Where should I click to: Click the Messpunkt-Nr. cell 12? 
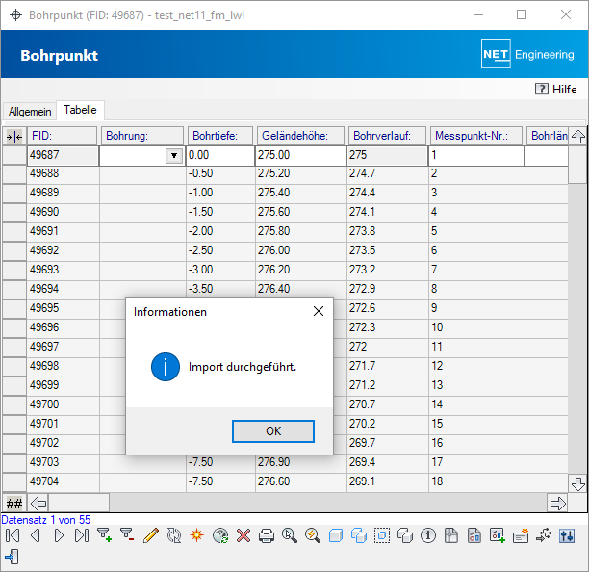(x=476, y=366)
